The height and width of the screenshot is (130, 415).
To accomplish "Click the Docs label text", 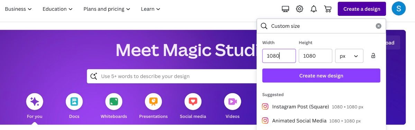I will [74, 117].
